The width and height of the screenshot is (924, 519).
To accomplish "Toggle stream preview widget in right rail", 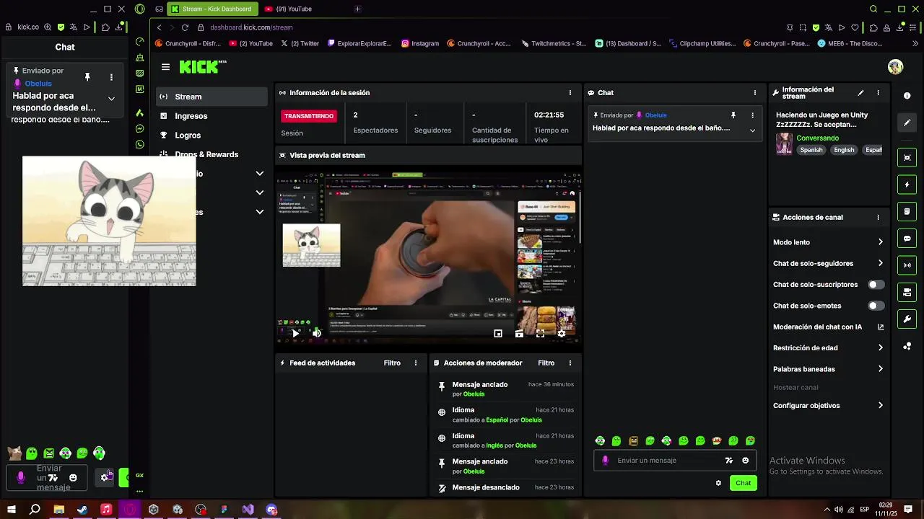I will click(907, 158).
